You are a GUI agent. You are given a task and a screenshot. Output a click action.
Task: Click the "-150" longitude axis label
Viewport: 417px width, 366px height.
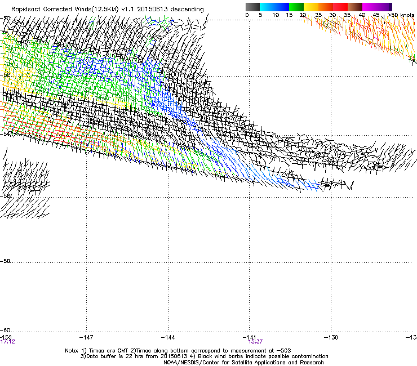[x=6, y=337]
